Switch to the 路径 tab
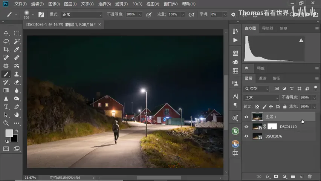 click(276, 78)
